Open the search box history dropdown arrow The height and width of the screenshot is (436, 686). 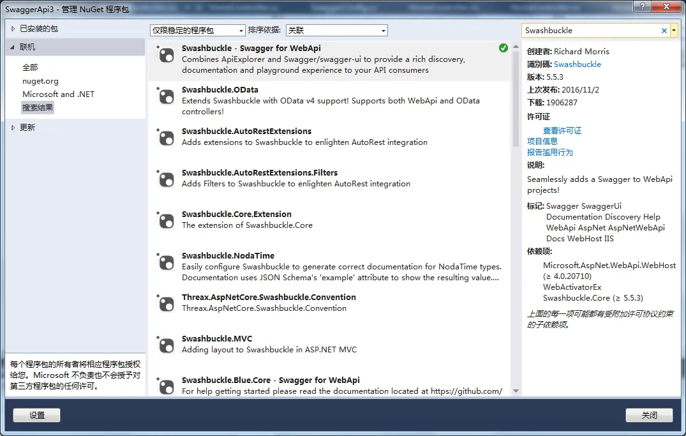coord(674,31)
